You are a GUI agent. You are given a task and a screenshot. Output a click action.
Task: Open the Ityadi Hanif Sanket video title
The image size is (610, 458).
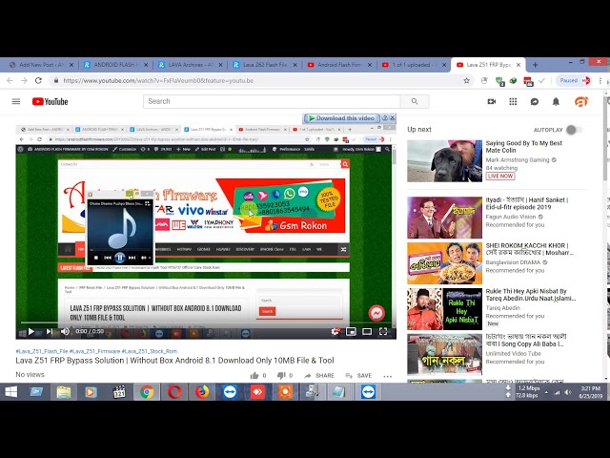click(x=527, y=203)
